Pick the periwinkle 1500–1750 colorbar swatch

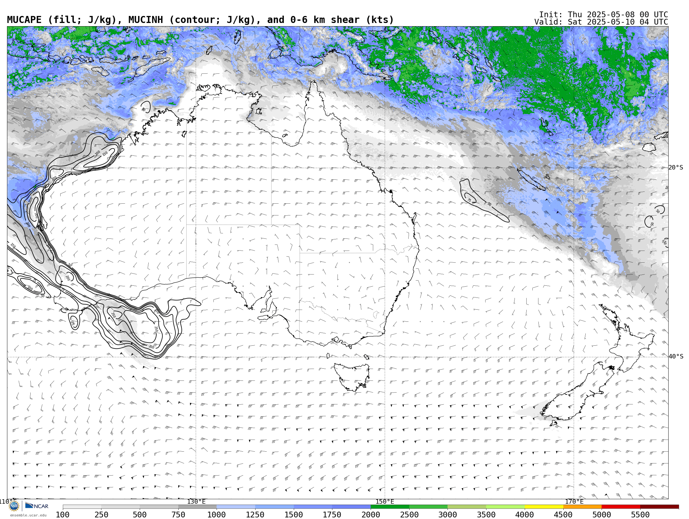click(313, 507)
